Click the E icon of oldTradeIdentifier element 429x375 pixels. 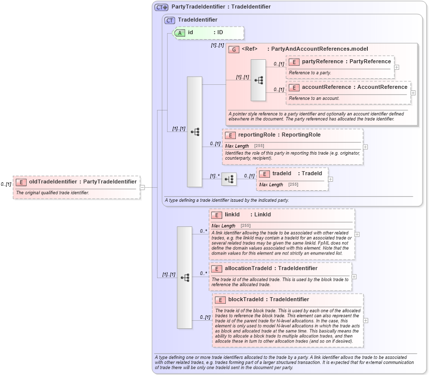(x=21, y=182)
